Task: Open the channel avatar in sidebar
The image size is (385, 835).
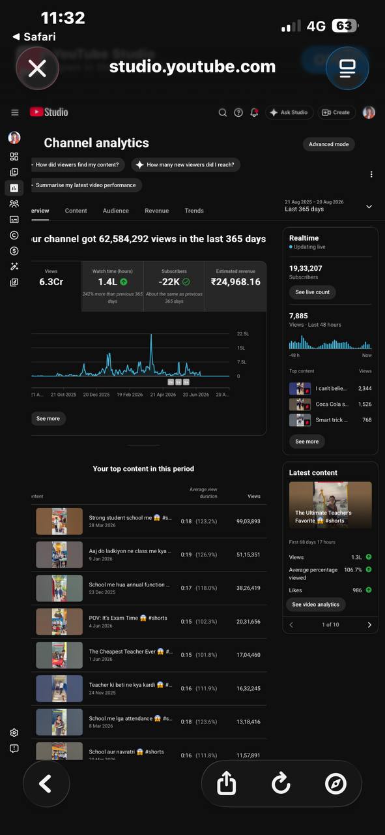Action: click(x=14, y=138)
